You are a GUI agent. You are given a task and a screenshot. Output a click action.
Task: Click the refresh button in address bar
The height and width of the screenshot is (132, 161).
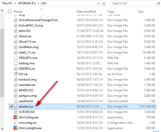click(104, 3)
